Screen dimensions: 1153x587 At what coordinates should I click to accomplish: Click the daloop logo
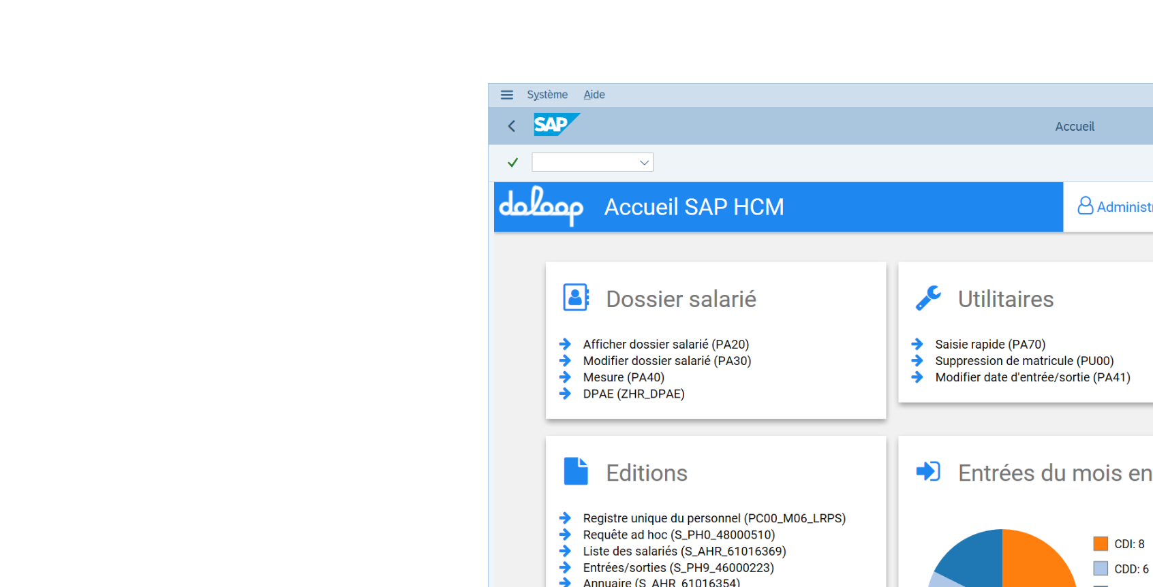pyautogui.click(x=541, y=206)
